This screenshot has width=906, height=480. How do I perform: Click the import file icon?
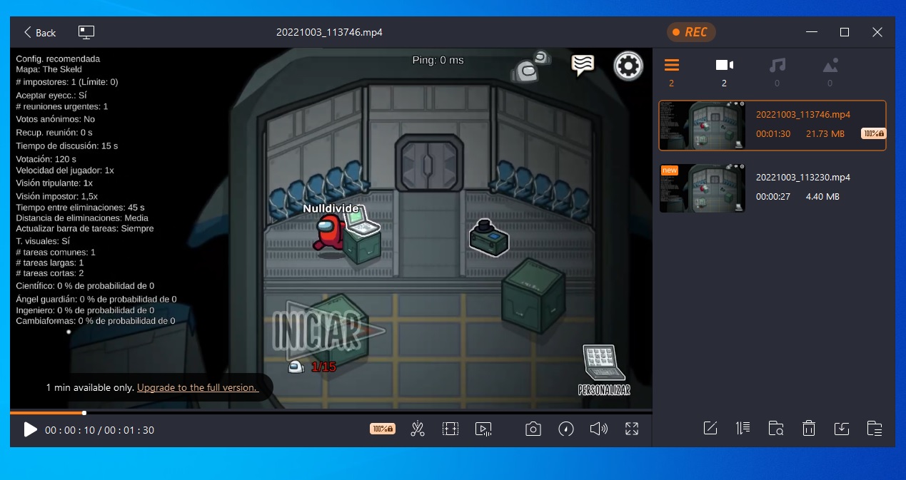pos(842,428)
